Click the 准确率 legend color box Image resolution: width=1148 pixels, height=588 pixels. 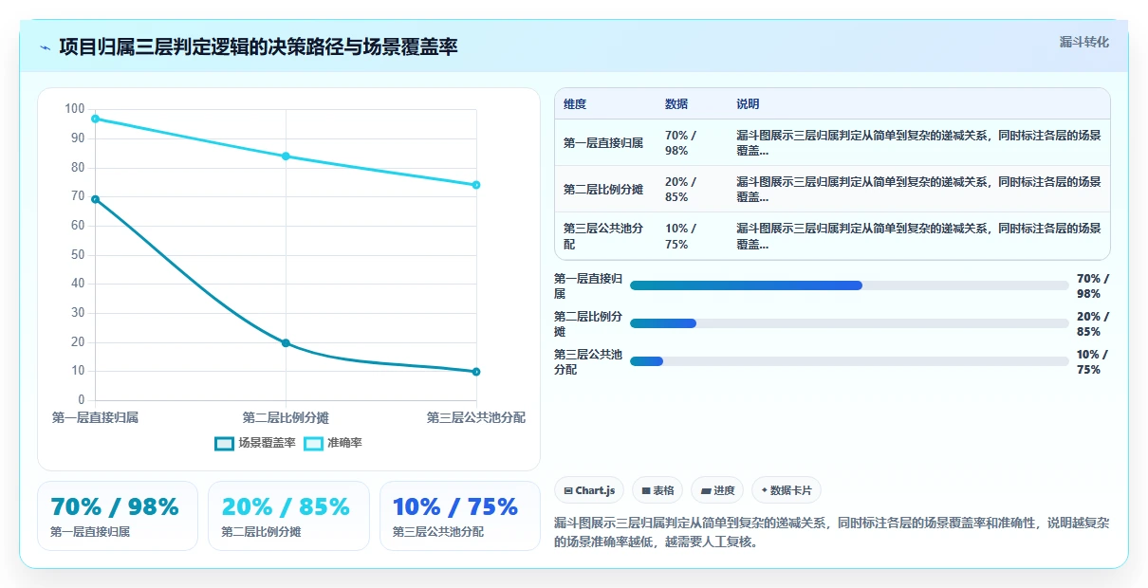click(313, 443)
